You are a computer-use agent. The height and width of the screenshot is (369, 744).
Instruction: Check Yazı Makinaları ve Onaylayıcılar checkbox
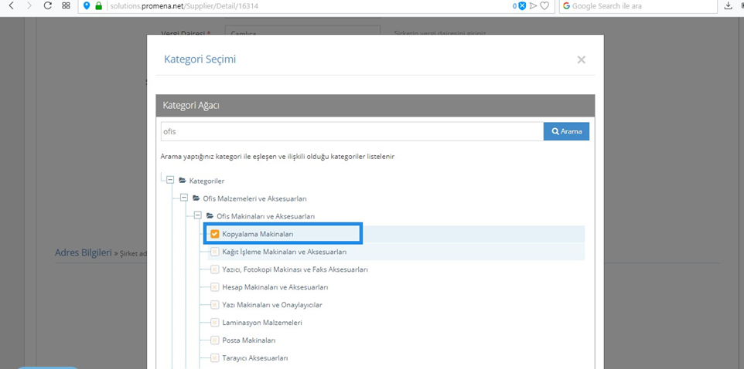point(215,305)
